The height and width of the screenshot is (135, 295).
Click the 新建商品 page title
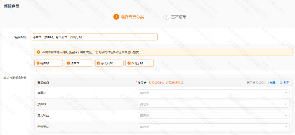(11, 6)
